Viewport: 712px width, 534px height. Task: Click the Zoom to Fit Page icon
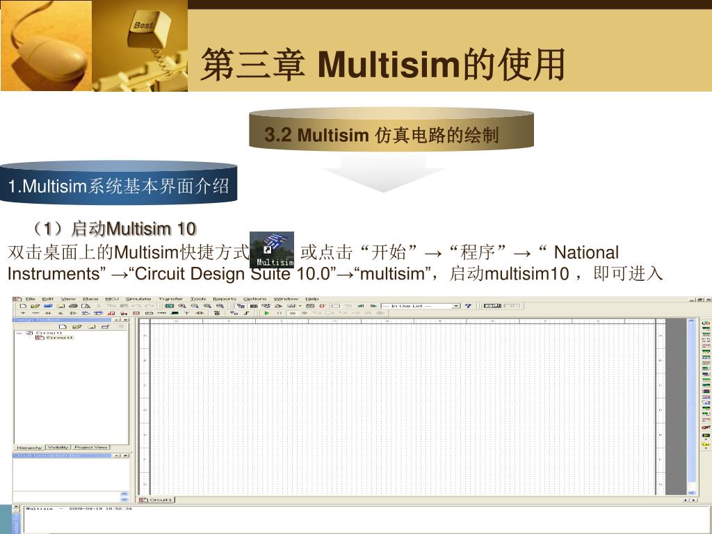(220, 306)
